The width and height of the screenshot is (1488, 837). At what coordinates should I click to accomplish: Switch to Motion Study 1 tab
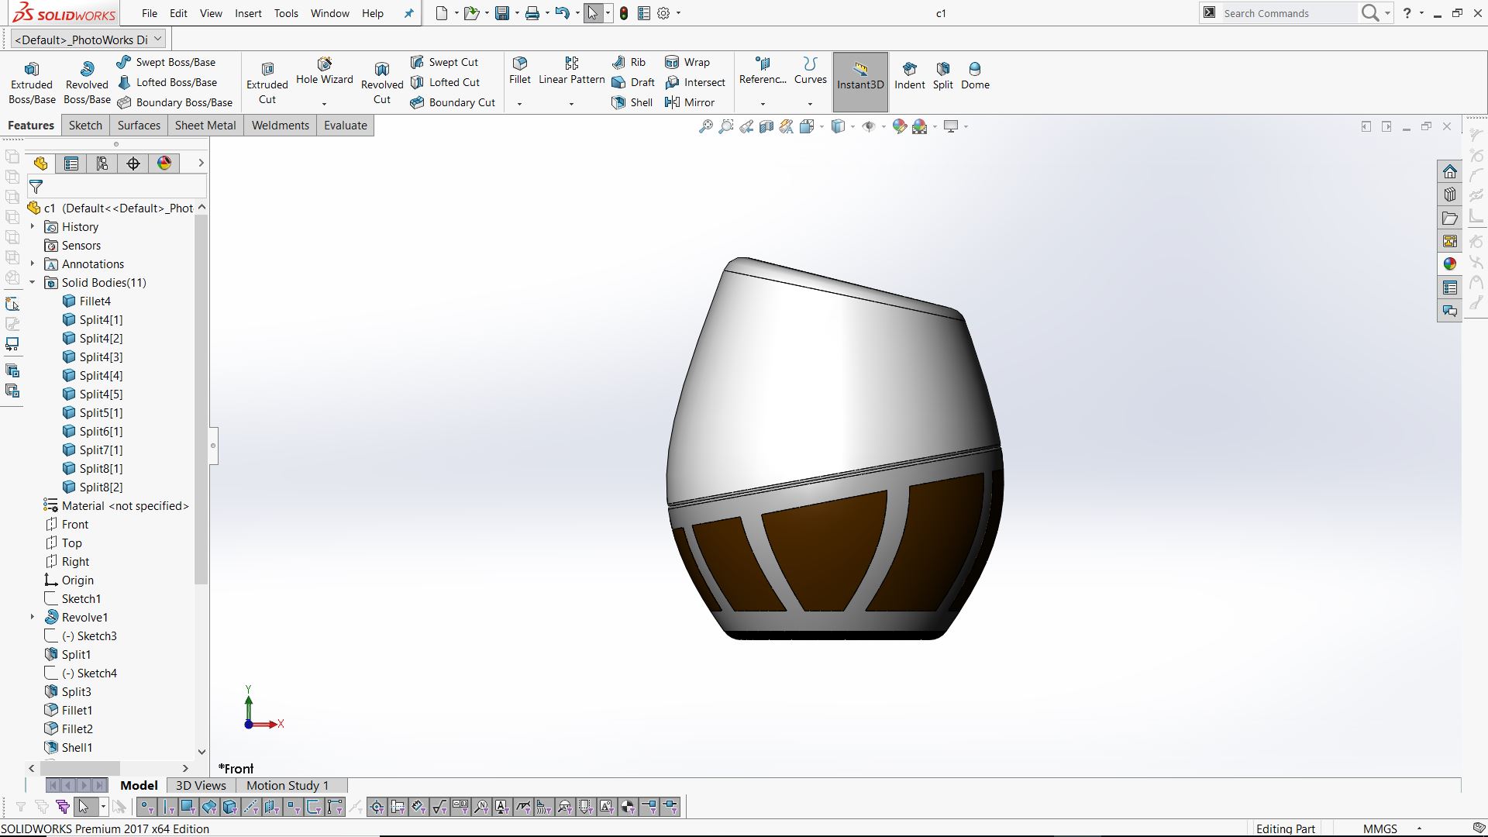click(x=287, y=786)
